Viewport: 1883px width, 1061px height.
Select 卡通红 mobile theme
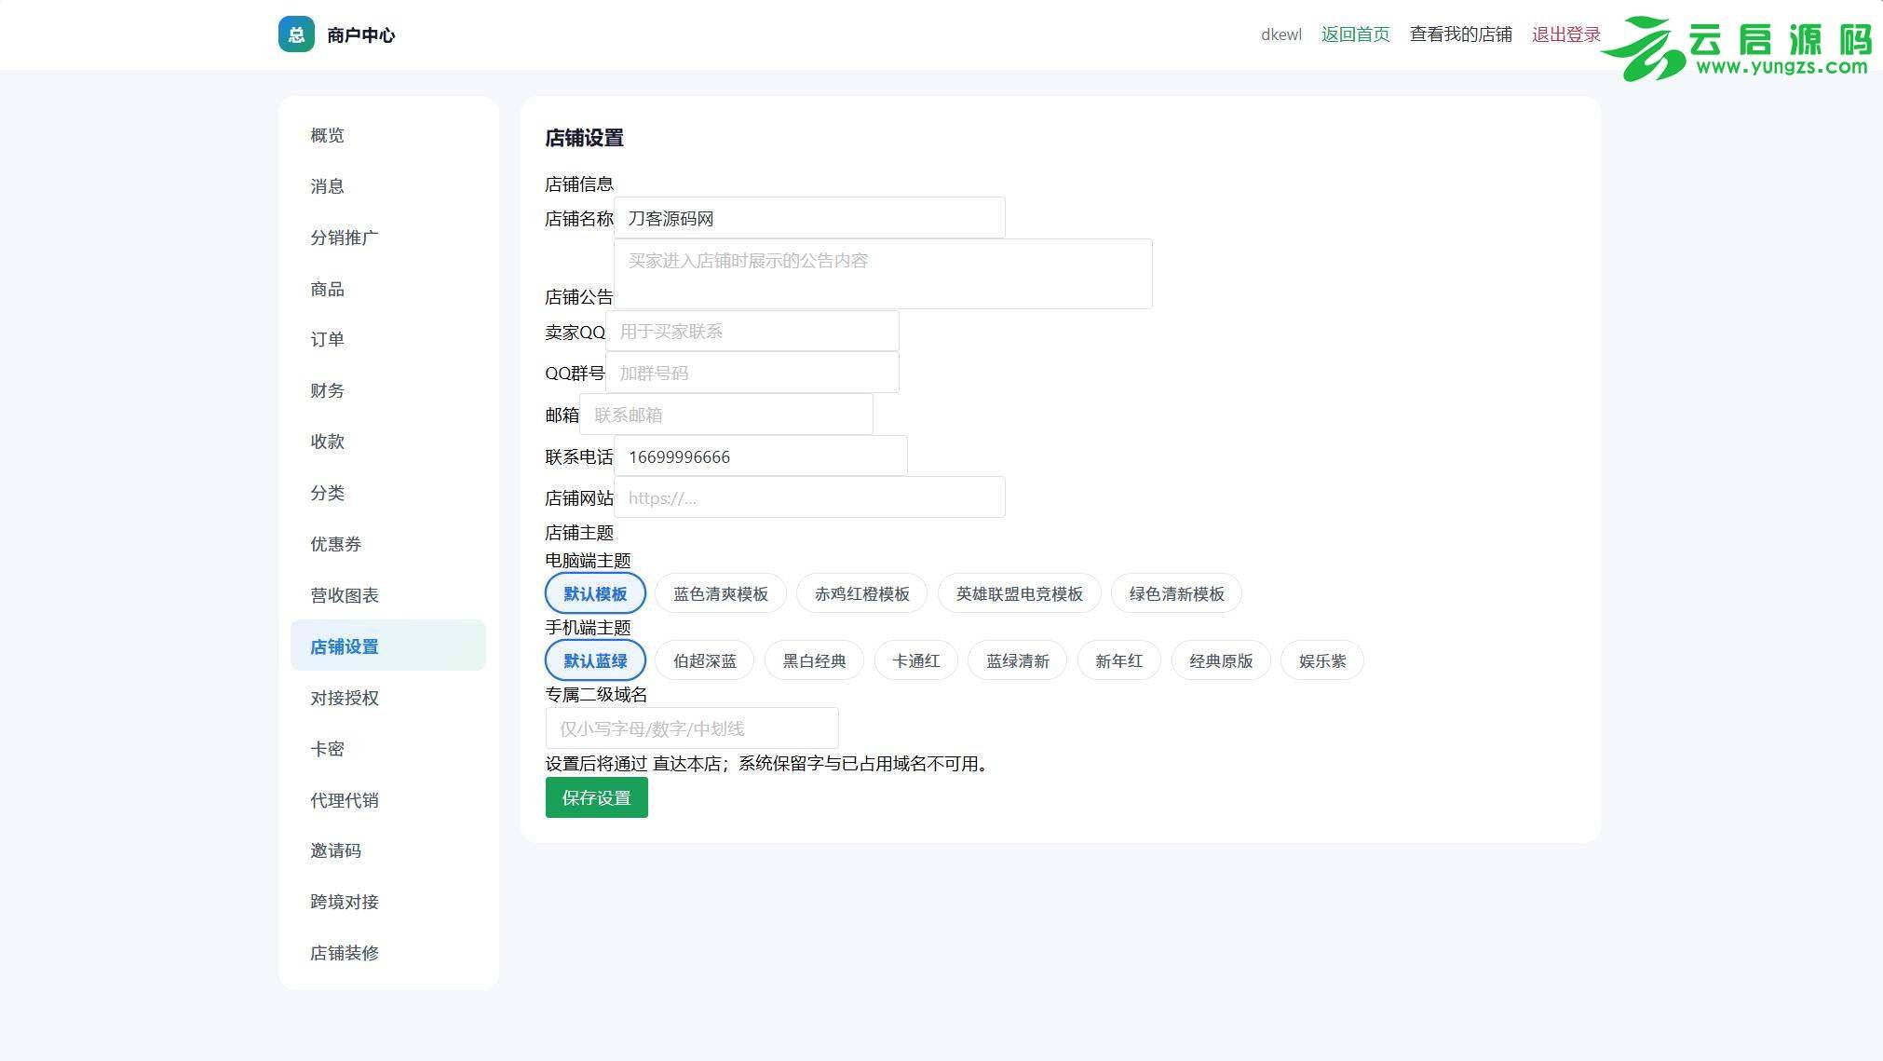pyautogui.click(x=916, y=661)
